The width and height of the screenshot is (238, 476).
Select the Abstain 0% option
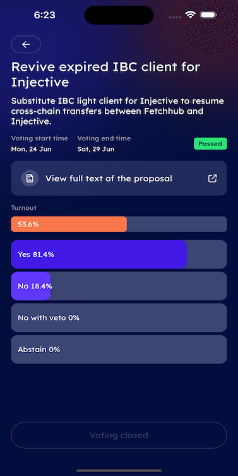tap(119, 350)
